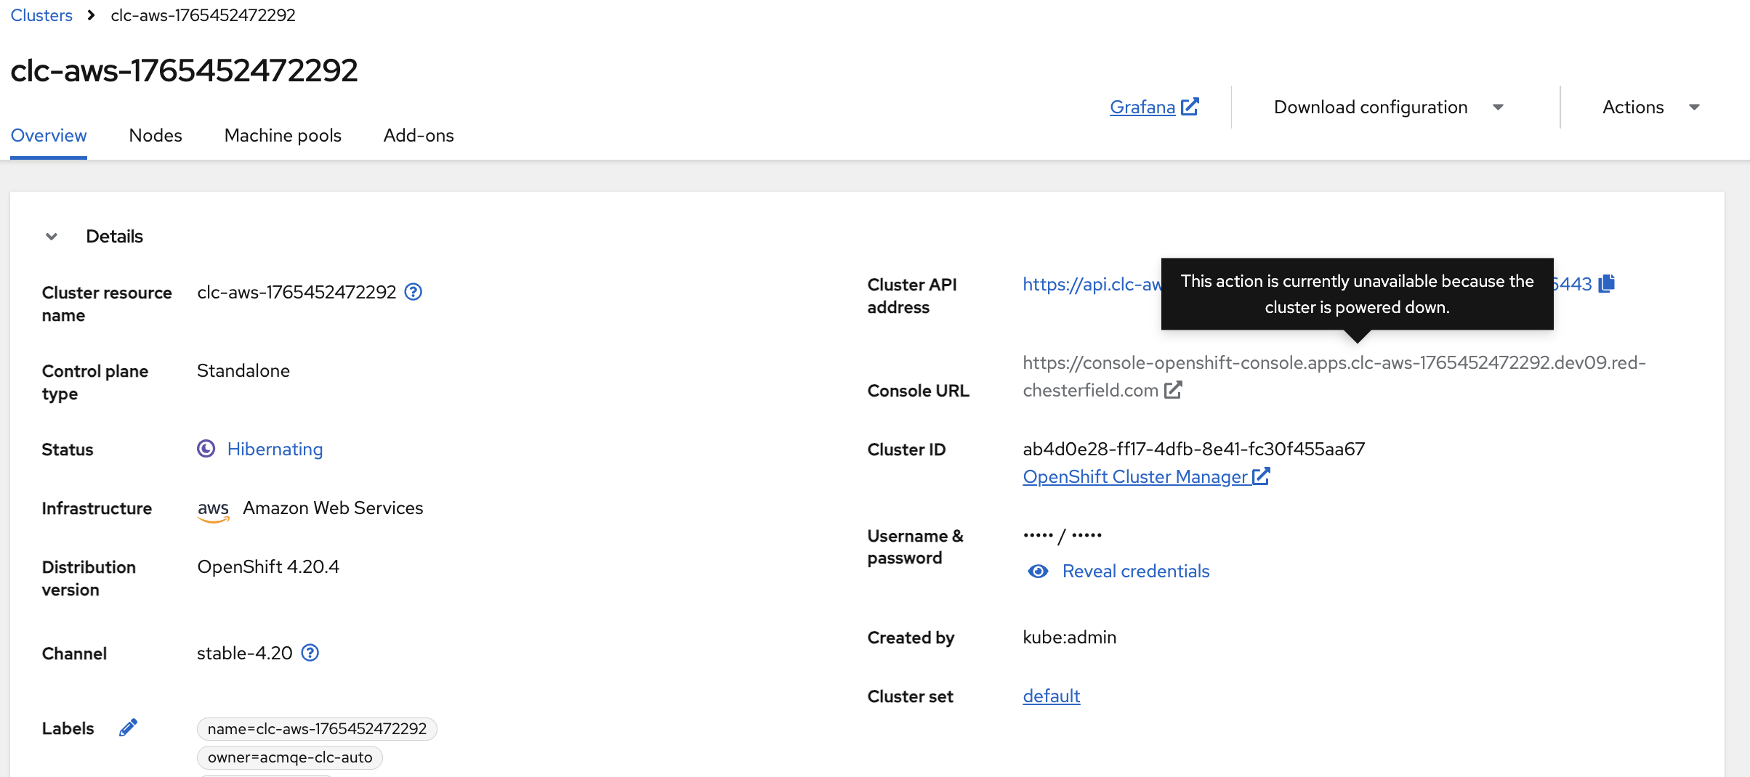Click the Hibernating status link
The height and width of the screenshot is (777, 1750).
point(275,449)
